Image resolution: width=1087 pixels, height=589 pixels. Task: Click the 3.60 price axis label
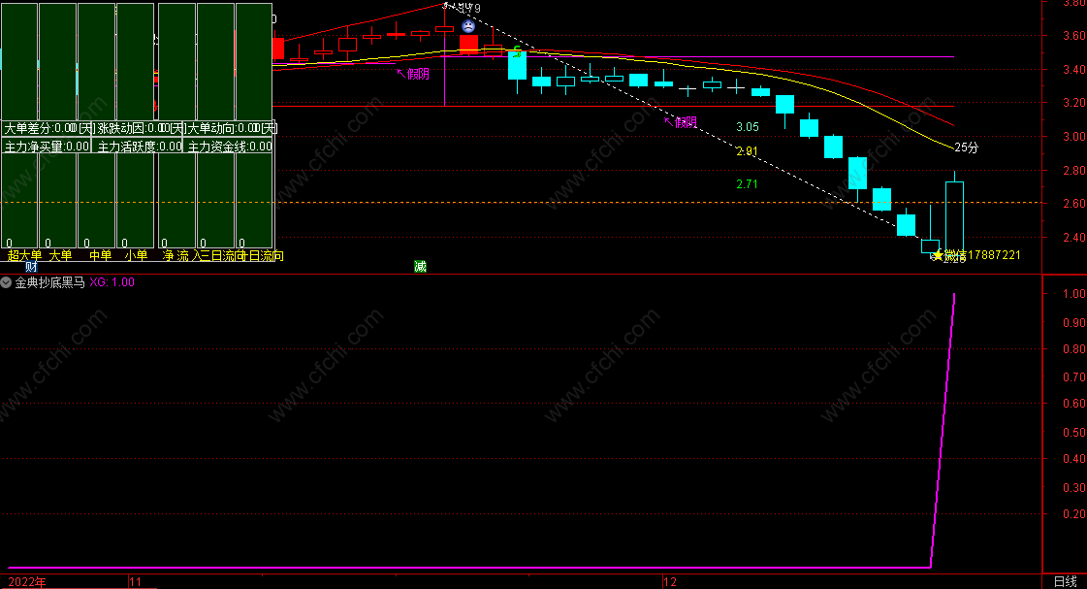coord(1073,35)
